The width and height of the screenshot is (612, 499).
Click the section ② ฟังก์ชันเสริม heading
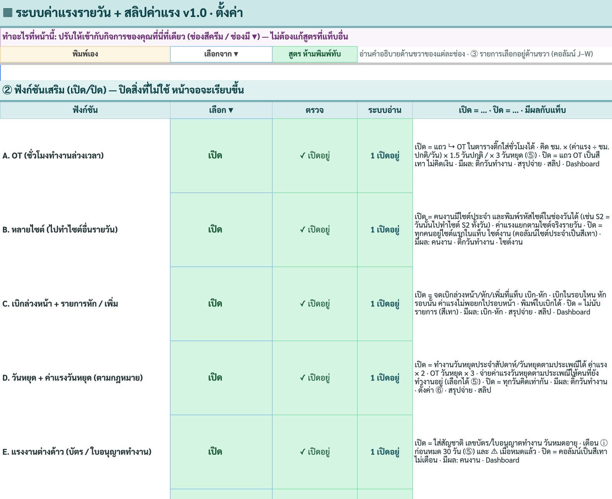(x=123, y=90)
